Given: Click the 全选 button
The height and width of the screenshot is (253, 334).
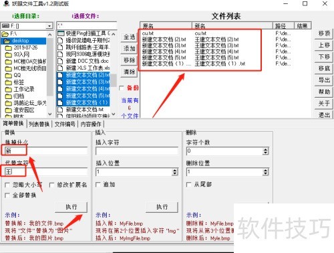Looking at the screenshot, I should (129, 37).
